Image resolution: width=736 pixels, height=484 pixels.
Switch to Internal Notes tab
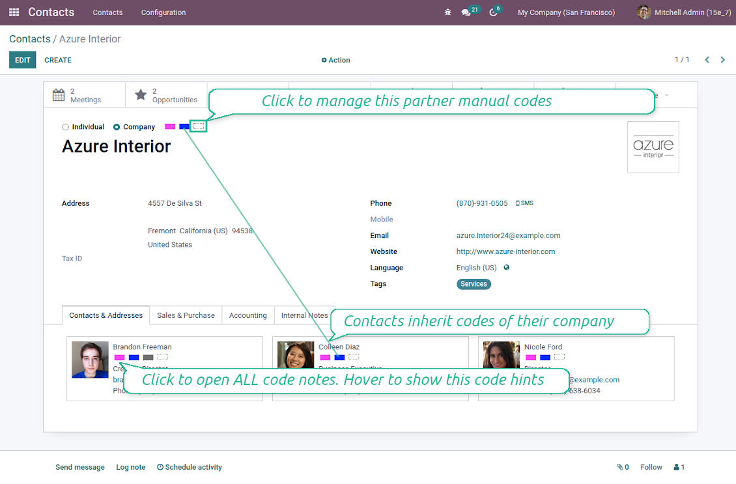(x=305, y=315)
